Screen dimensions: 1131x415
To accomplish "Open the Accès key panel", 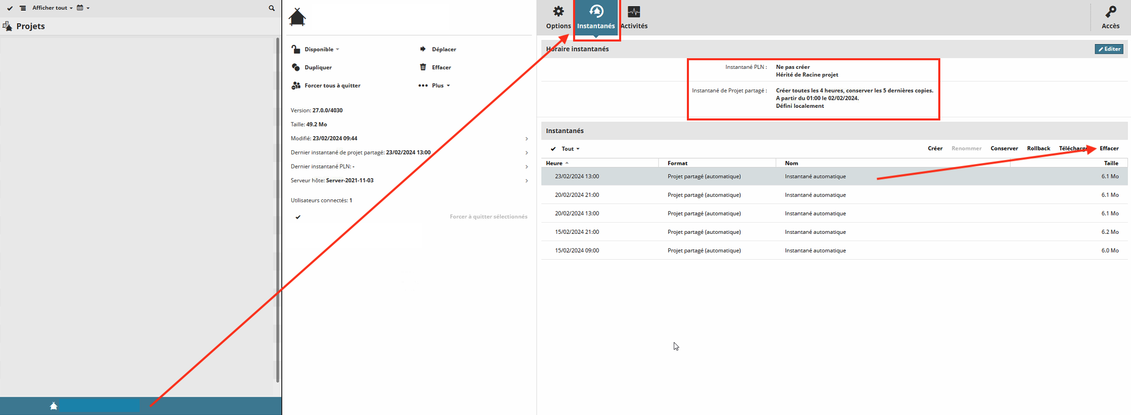I will (x=1110, y=17).
